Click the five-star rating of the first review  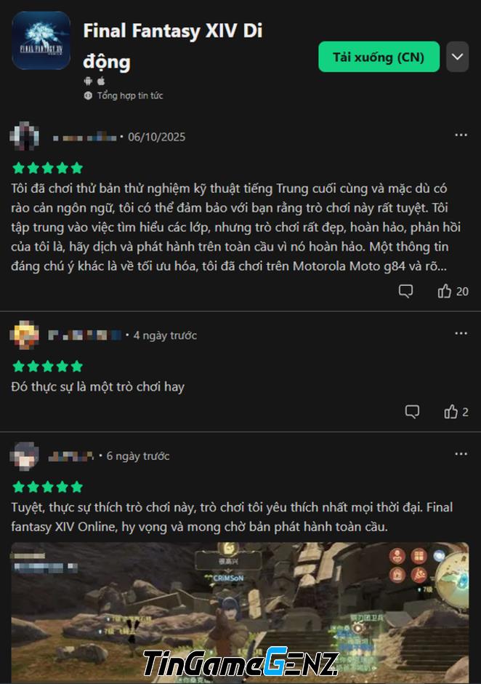(x=47, y=167)
